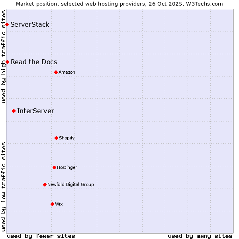Select the InterServer red data point

pos(14,111)
